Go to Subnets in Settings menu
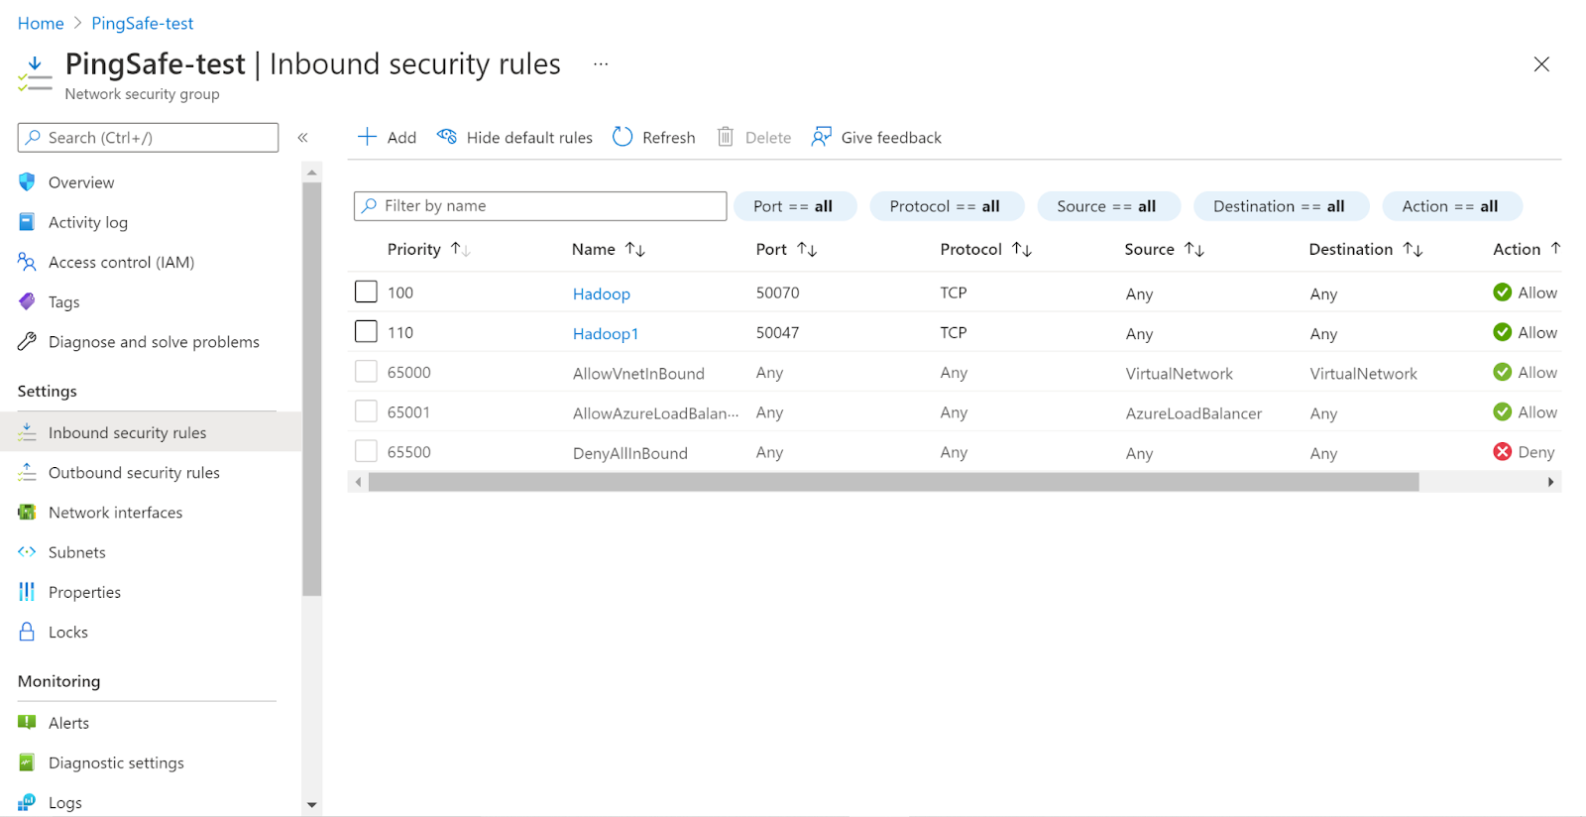 (76, 552)
